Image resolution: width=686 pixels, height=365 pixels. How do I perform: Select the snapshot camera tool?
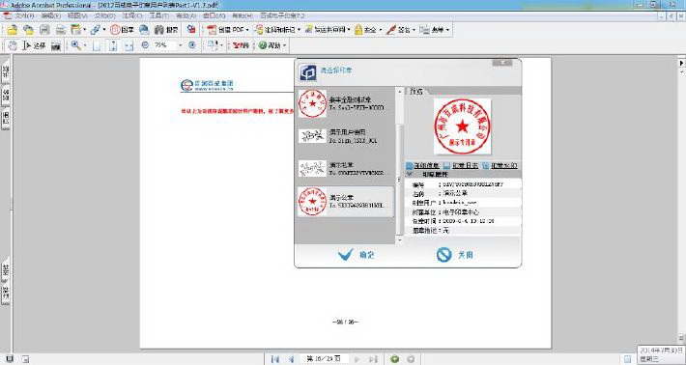(x=56, y=45)
